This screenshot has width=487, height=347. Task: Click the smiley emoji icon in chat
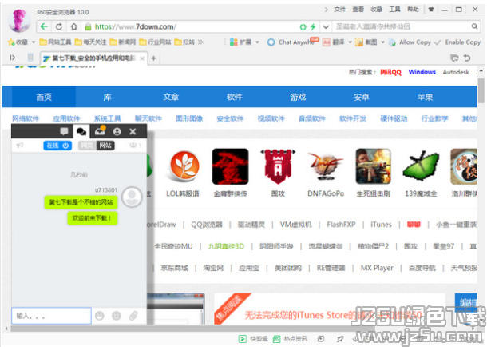[x=116, y=316]
